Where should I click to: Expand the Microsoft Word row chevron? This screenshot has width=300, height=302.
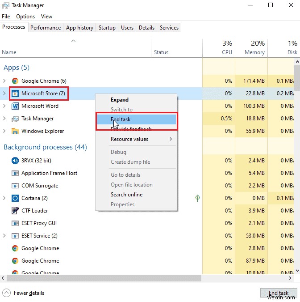(x=4, y=106)
